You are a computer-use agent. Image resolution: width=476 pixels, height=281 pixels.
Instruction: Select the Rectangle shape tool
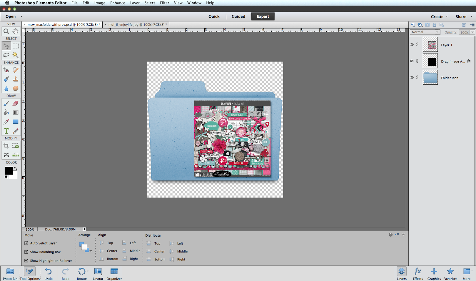15,122
